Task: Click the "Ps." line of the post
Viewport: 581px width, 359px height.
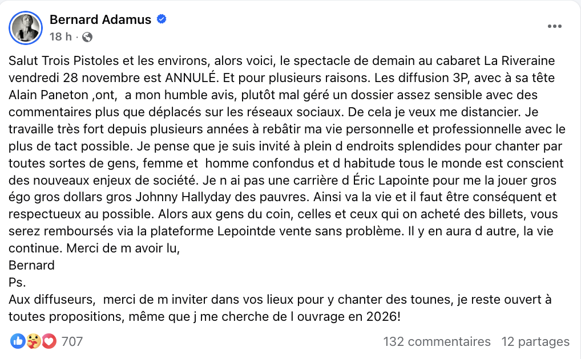Action: pyautogui.click(x=17, y=282)
